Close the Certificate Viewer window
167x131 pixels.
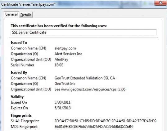coord(160,3)
